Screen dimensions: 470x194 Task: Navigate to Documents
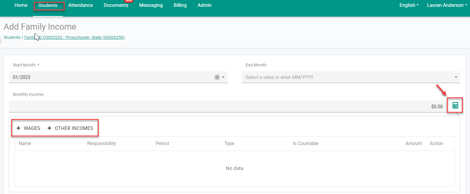click(x=116, y=5)
